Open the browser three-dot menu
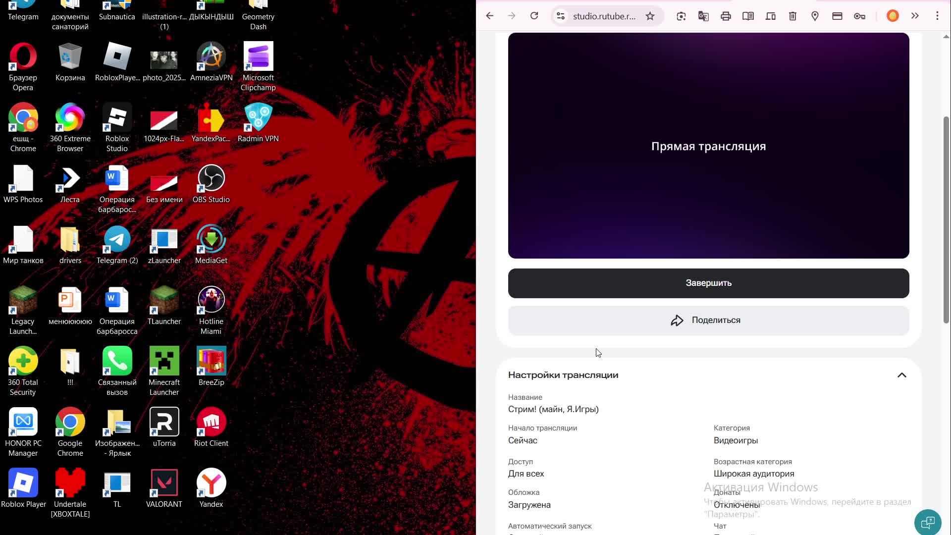This screenshot has width=951, height=535. coord(937,16)
